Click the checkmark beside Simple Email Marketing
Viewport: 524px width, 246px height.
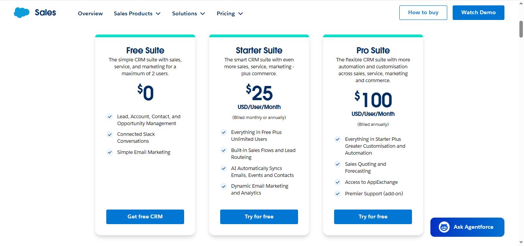click(109, 152)
